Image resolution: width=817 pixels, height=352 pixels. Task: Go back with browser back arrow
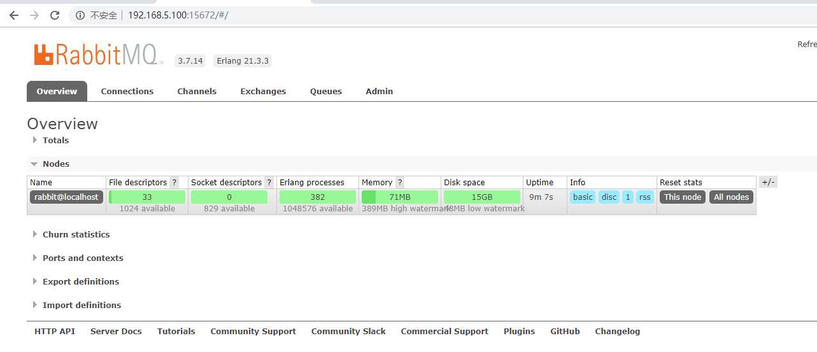coord(13,15)
